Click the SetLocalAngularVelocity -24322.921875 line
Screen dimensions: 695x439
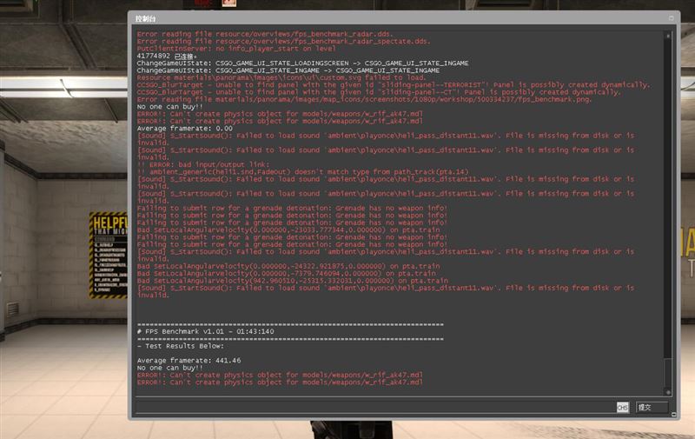pyautogui.click(x=288, y=266)
